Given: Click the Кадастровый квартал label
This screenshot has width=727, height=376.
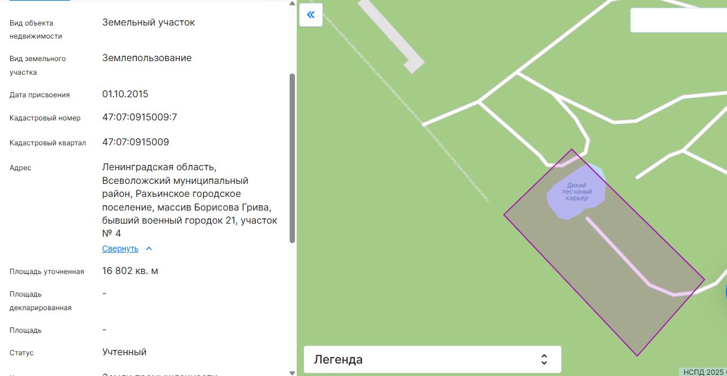Looking at the screenshot, I should (47, 143).
